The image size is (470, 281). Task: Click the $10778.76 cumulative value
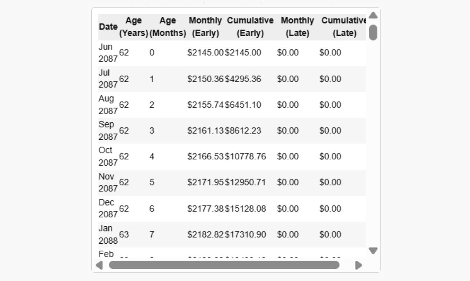click(x=245, y=156)
